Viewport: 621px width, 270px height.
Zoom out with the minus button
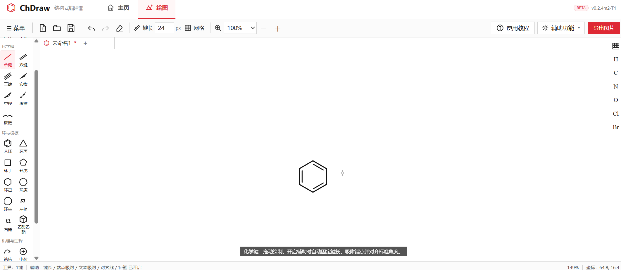click(264, 29)
